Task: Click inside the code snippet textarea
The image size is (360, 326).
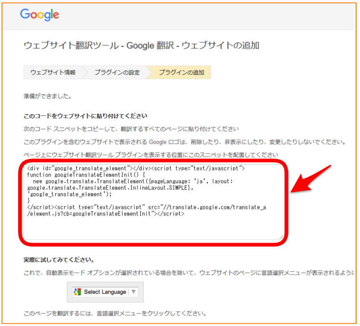Action: [153, 202]
